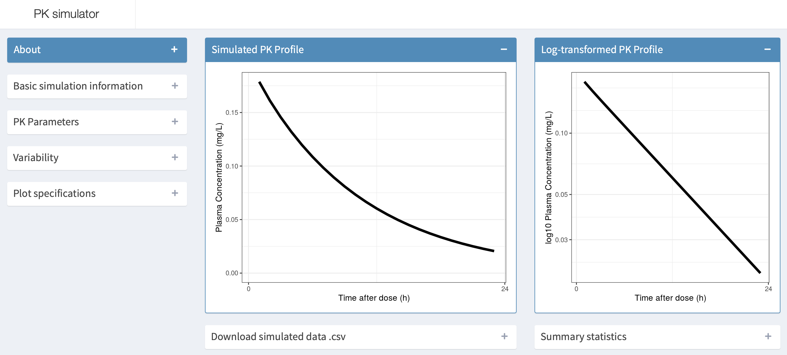
Task: Click the About panel header title
Action: [x=27, y=50]
